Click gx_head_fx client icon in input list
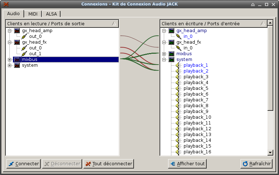 pyautogui.click(x=171, y=42)
